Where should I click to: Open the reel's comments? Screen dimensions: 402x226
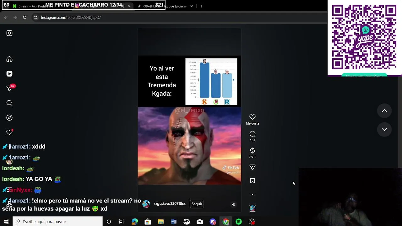(253, 134)
